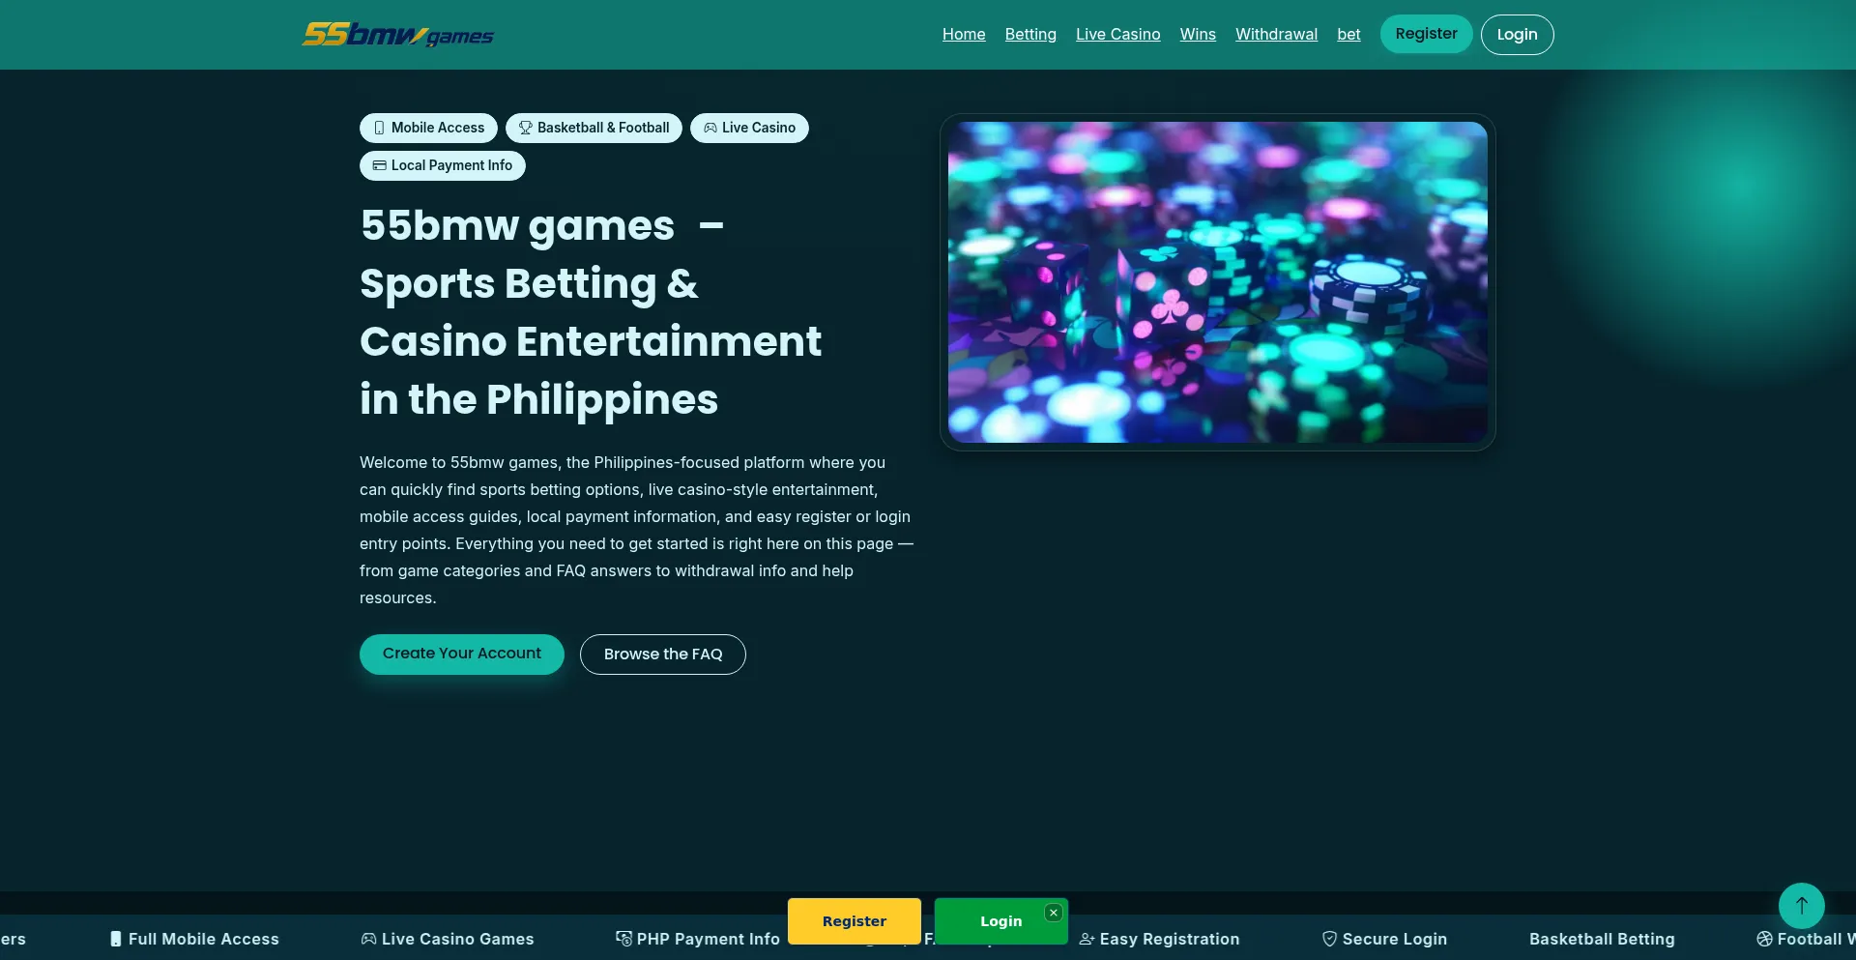Click the ball icon beside Football ticker item
Image resolution: width=1856 pixels, height=960 pixels.
[x=1764, y=939]
